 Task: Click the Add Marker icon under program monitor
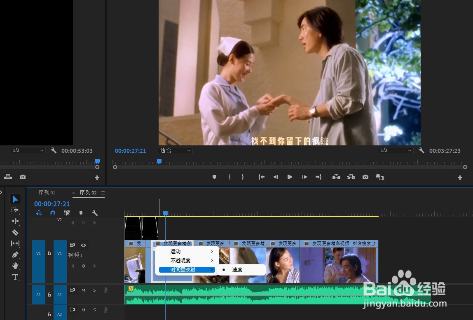(215, 177)
